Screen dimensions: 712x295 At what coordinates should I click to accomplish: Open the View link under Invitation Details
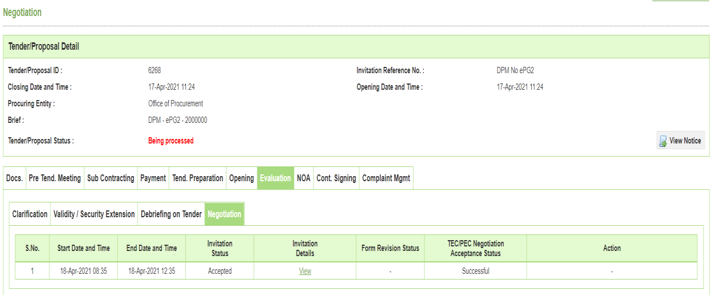(x=305, y=271)
